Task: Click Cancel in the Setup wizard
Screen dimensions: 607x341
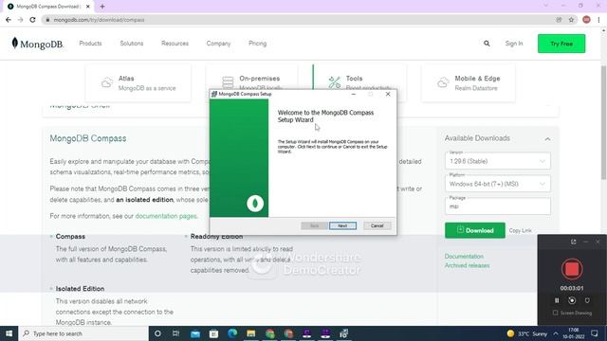Action: click(x=377, y=225)
